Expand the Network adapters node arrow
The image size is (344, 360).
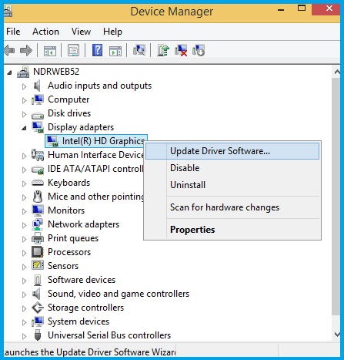pyautogui.click(x=24, y=225)
